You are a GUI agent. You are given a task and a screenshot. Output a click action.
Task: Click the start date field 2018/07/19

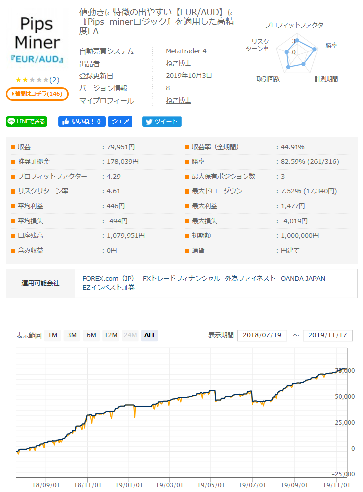click(x=262, y=335)
